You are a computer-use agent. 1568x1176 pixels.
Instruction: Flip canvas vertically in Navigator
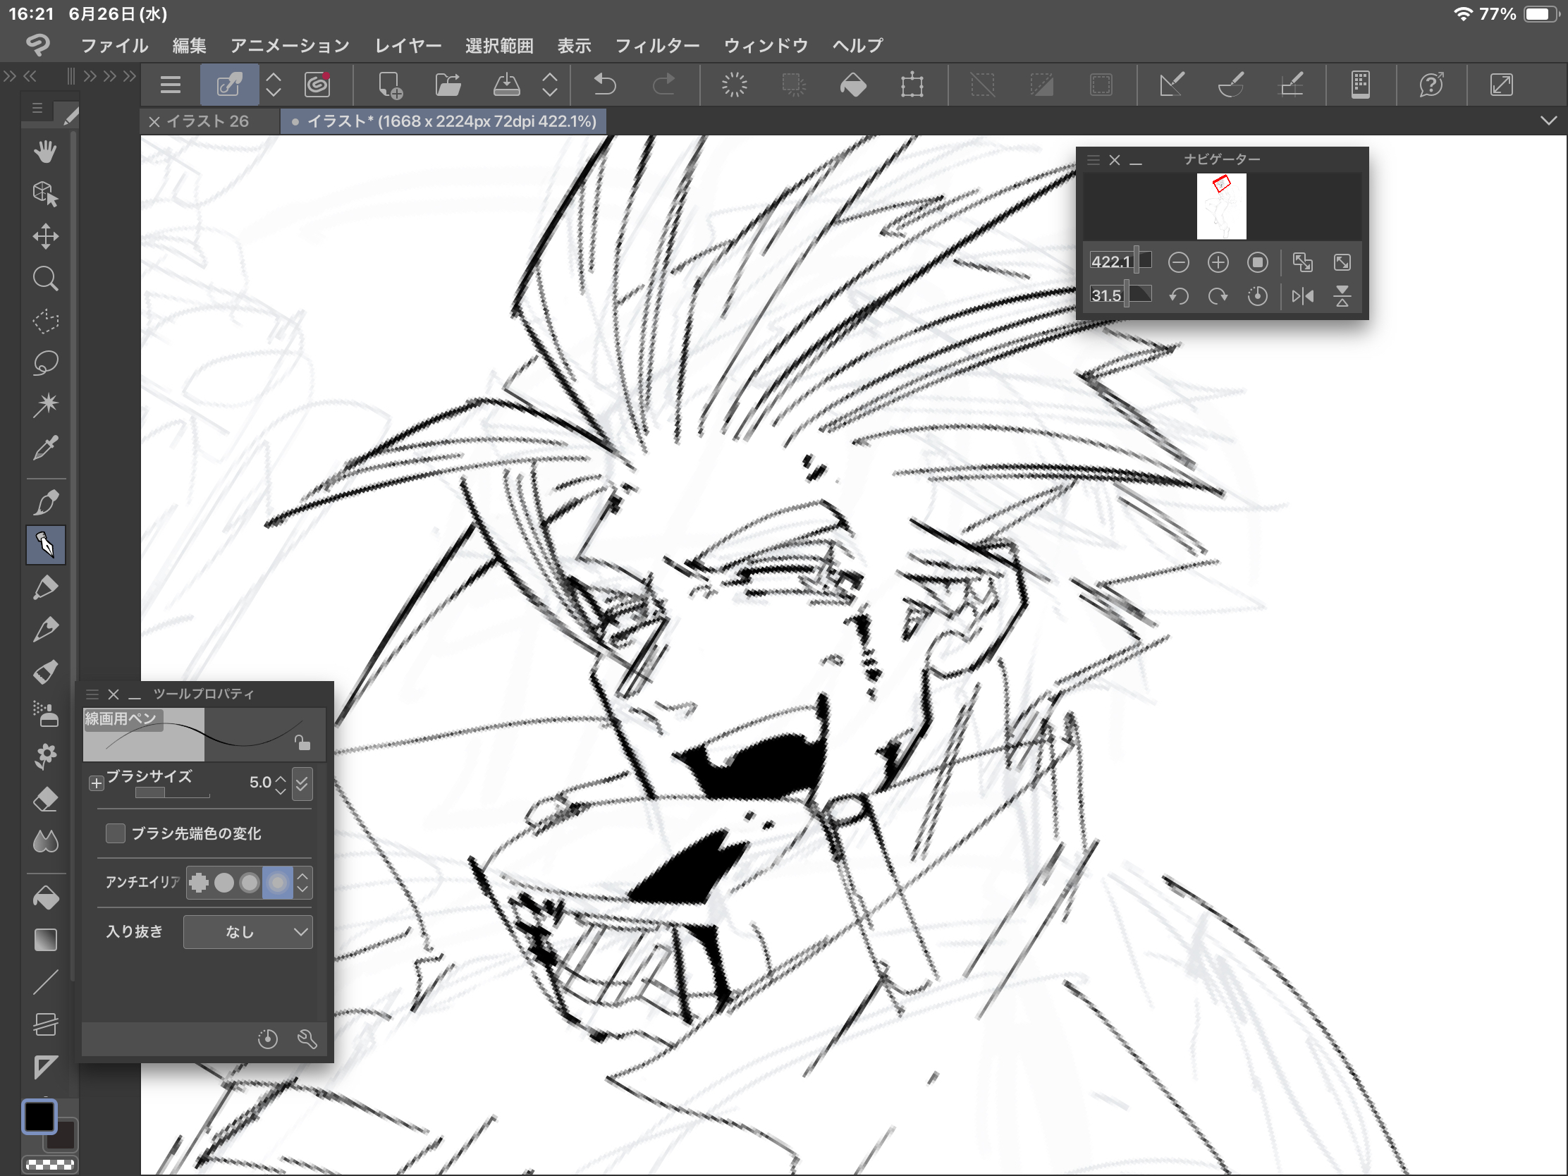(x=1342, y=295)
